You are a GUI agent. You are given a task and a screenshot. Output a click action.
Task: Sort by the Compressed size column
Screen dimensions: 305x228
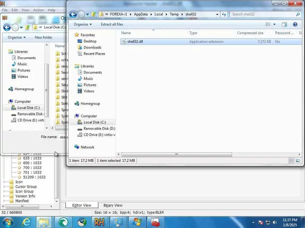[250, 33]
